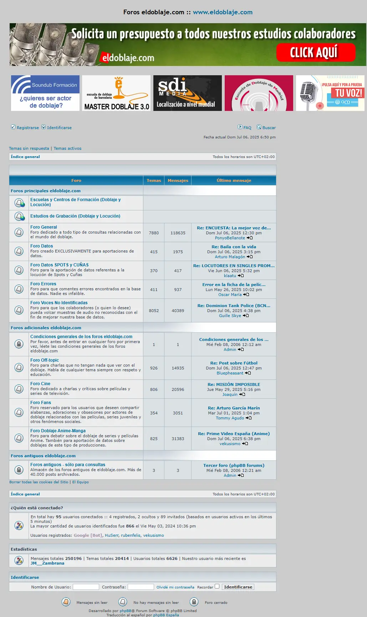The height and width of the screenshot is (617, 367).
Task: Click the Foro Fans status icon
Action: click(19, 412)
